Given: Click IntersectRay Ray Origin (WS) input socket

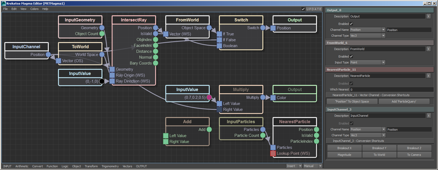Looking at the screenshot, I should [112, 75].
